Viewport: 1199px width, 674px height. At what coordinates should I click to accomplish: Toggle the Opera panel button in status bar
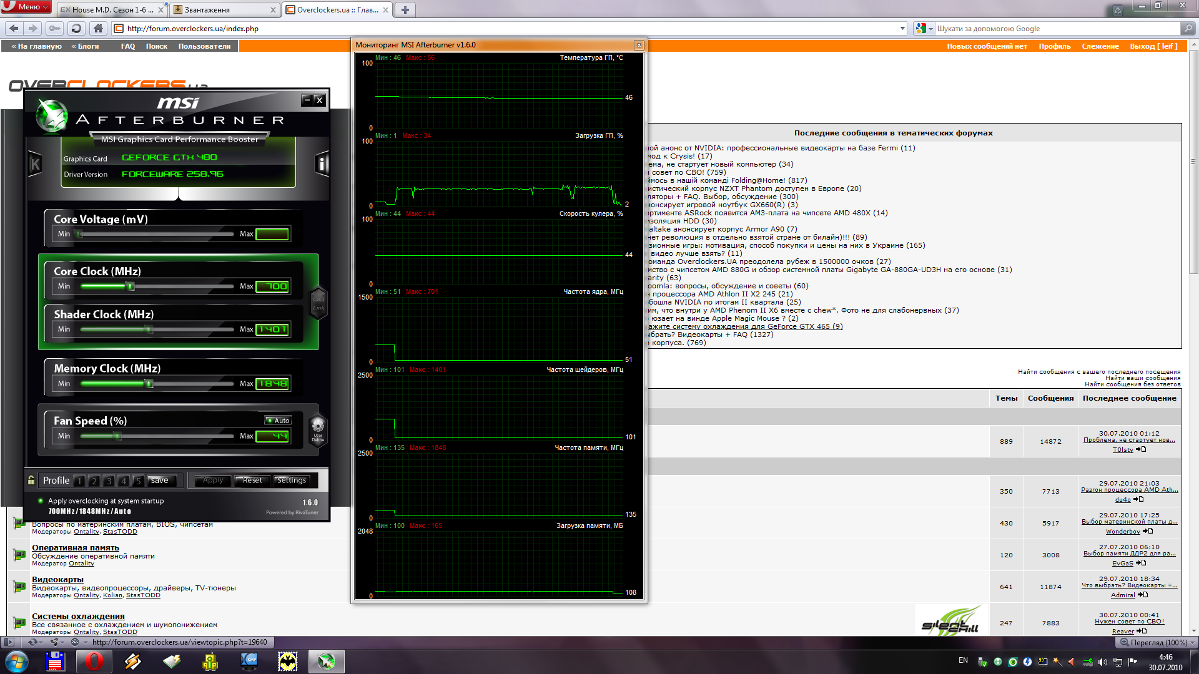tap(9, 642)
